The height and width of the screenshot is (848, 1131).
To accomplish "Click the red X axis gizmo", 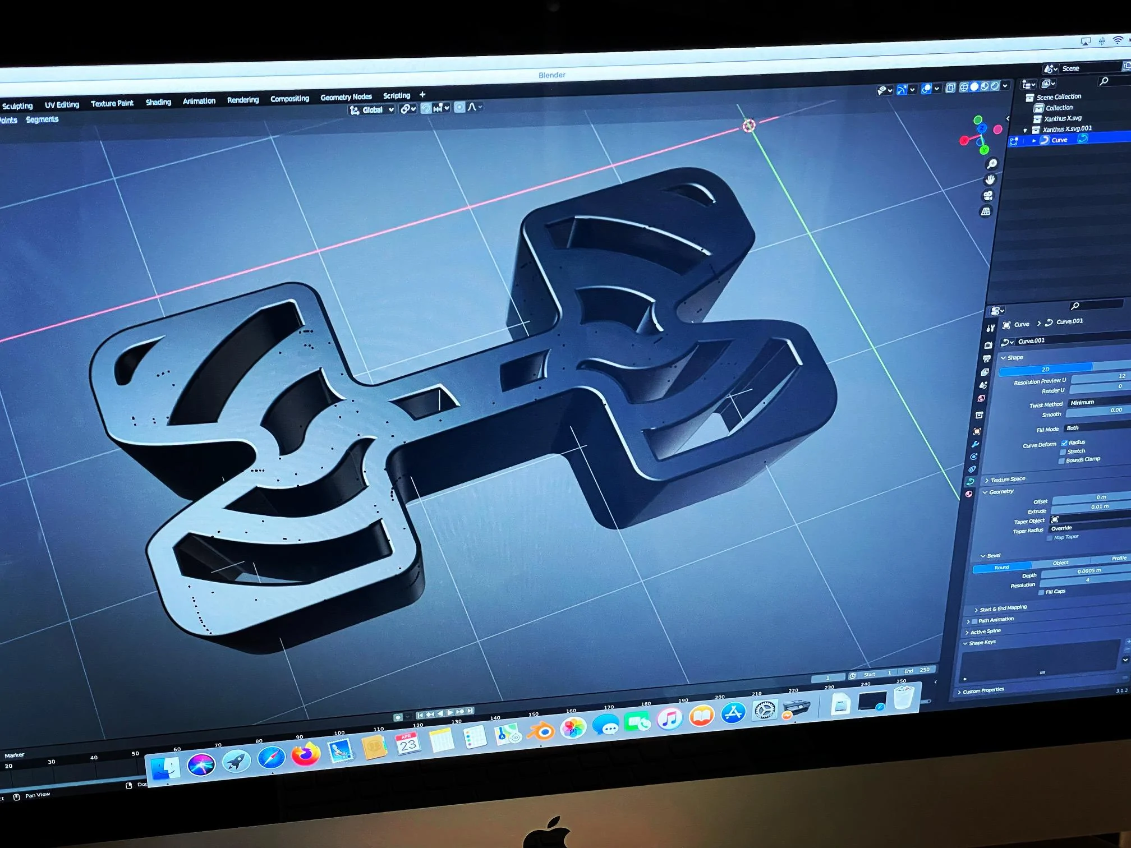I will [964, 140].
